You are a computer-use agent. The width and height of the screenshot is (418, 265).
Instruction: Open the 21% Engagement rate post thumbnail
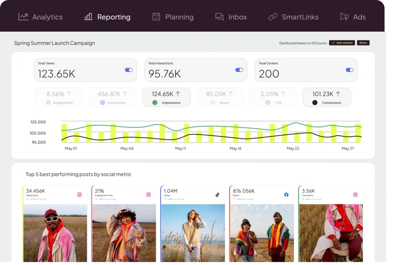[x=124, y=233]
